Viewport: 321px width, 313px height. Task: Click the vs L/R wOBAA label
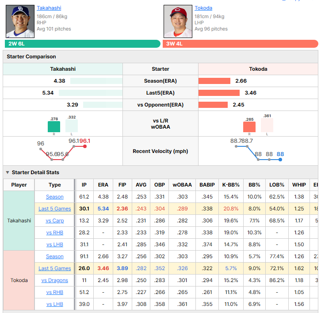[160, 124]
